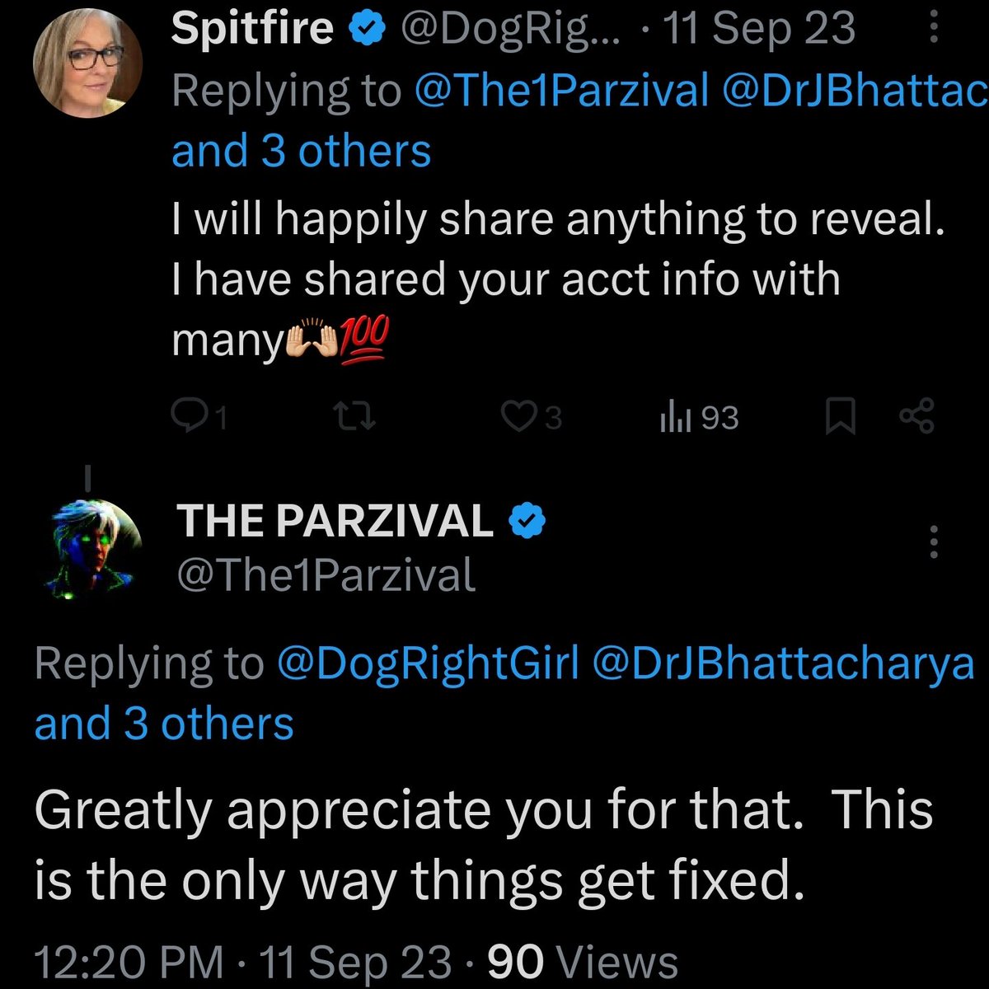This screenshot has height=989, width=989.
Task: Bookmark Spitfire's tweet
Action: coord(840,418)
